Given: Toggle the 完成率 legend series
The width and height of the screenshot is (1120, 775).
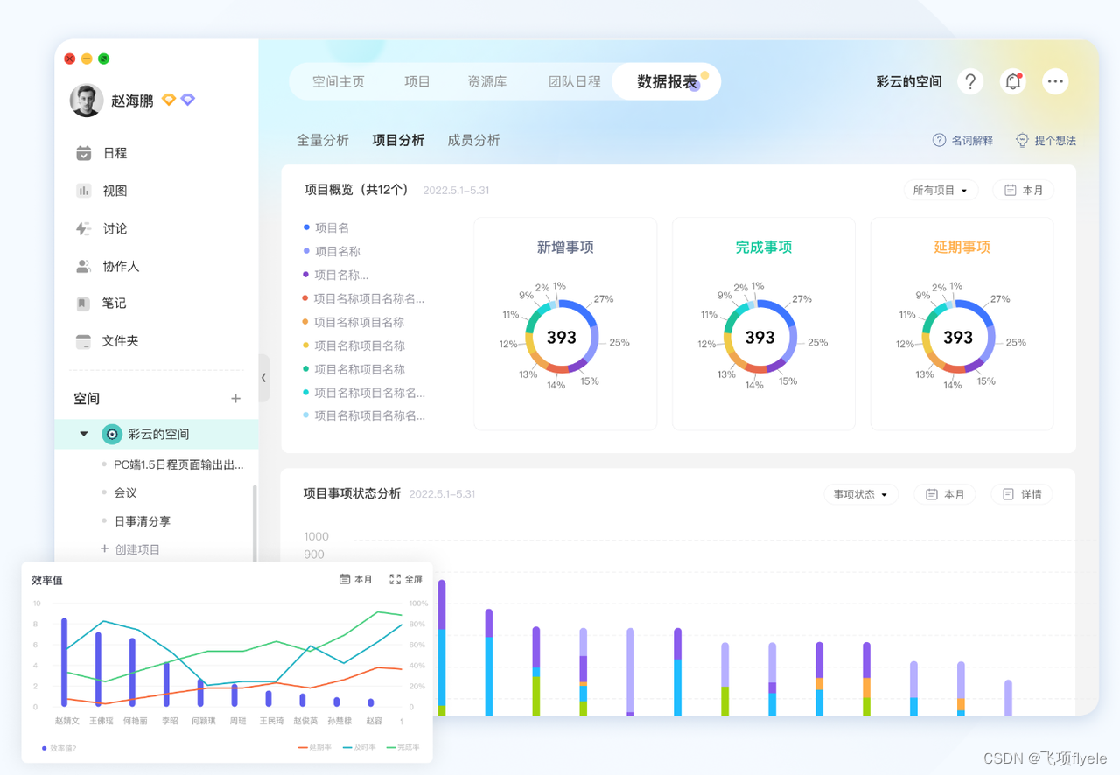Looking at the screenshot, I should tap(402, 747).
